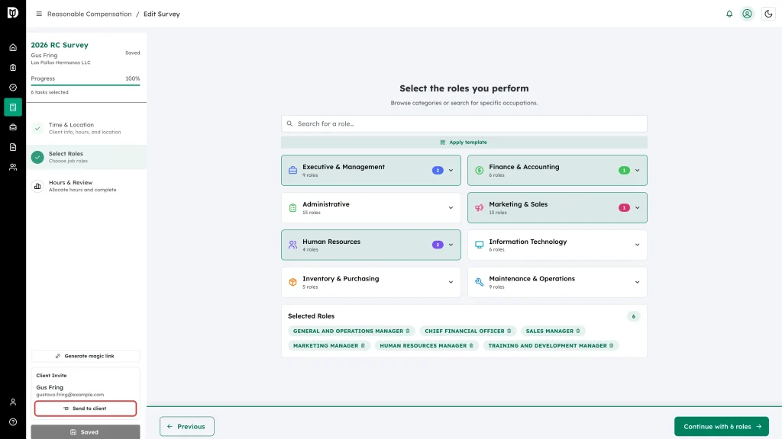Click Finance & Accounting dollar icon
The image size is (782, 439).
coord(480,170)
